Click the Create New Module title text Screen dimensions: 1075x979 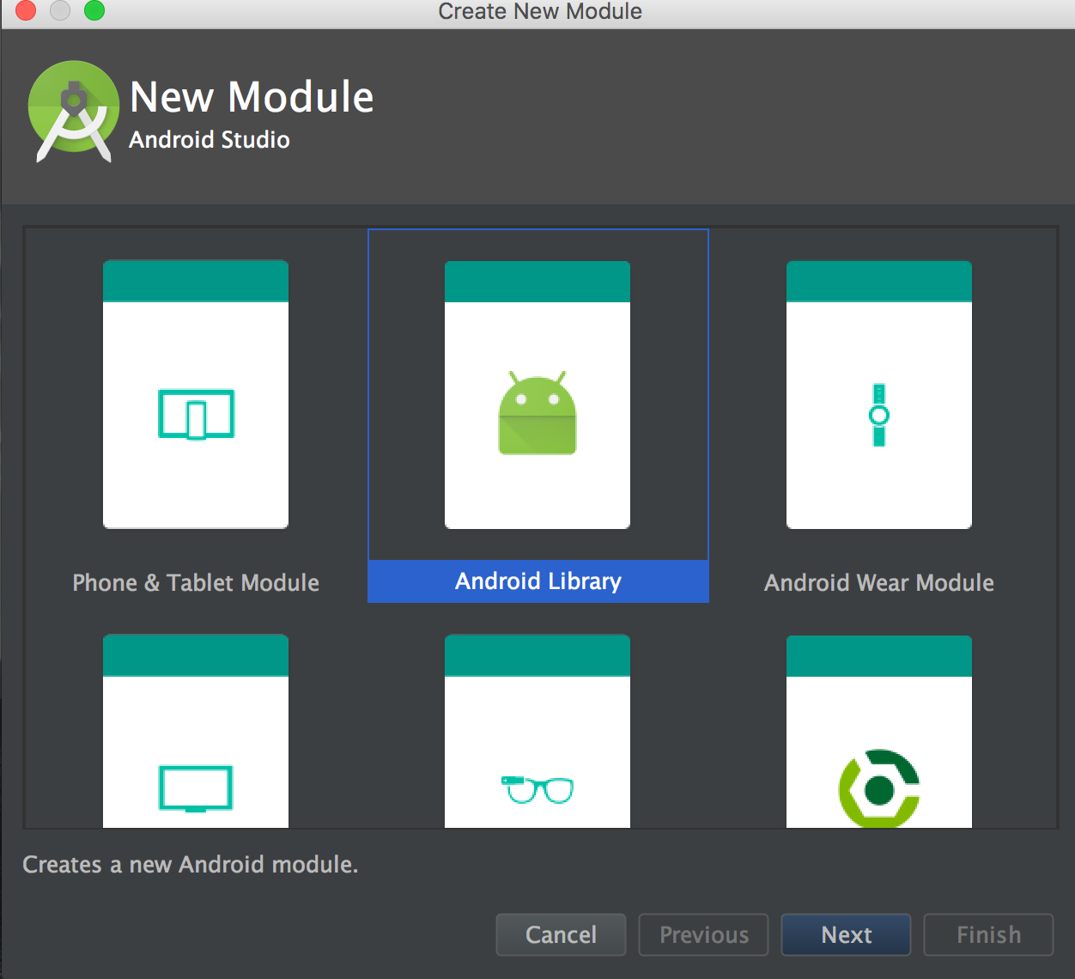point(540,11)
